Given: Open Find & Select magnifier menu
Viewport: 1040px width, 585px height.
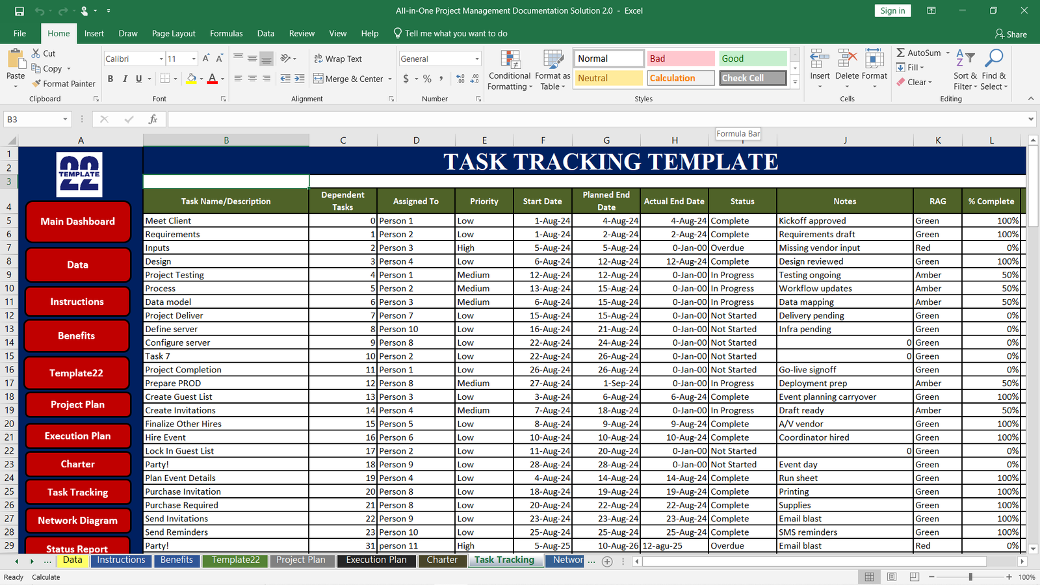Looking at the screenshot, I should click(994, 70).
